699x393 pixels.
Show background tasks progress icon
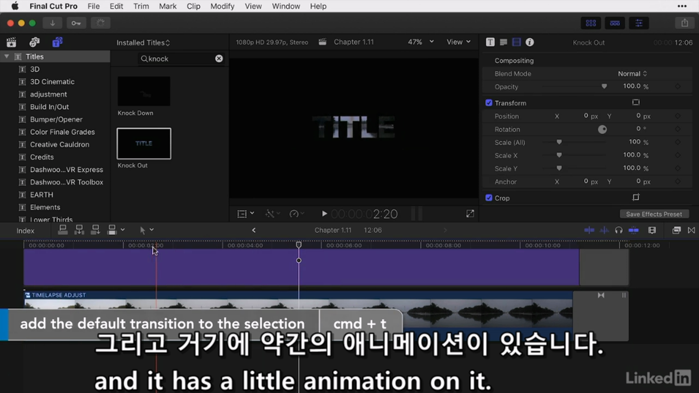[x=100, y=23]
